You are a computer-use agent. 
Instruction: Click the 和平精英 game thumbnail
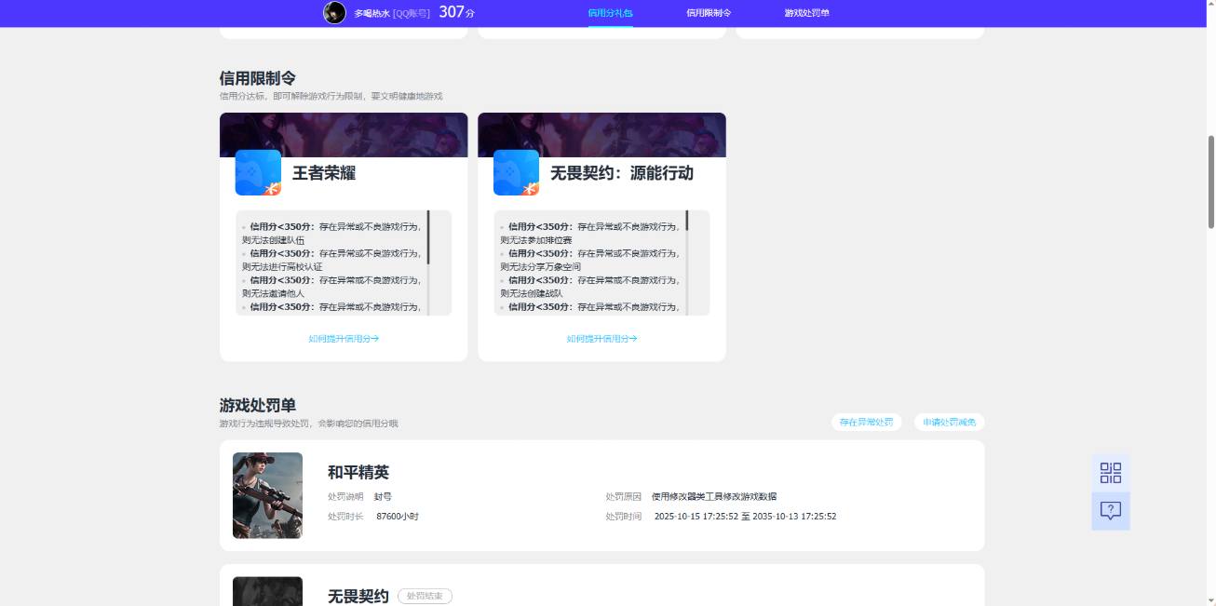[x=267, y=495]
